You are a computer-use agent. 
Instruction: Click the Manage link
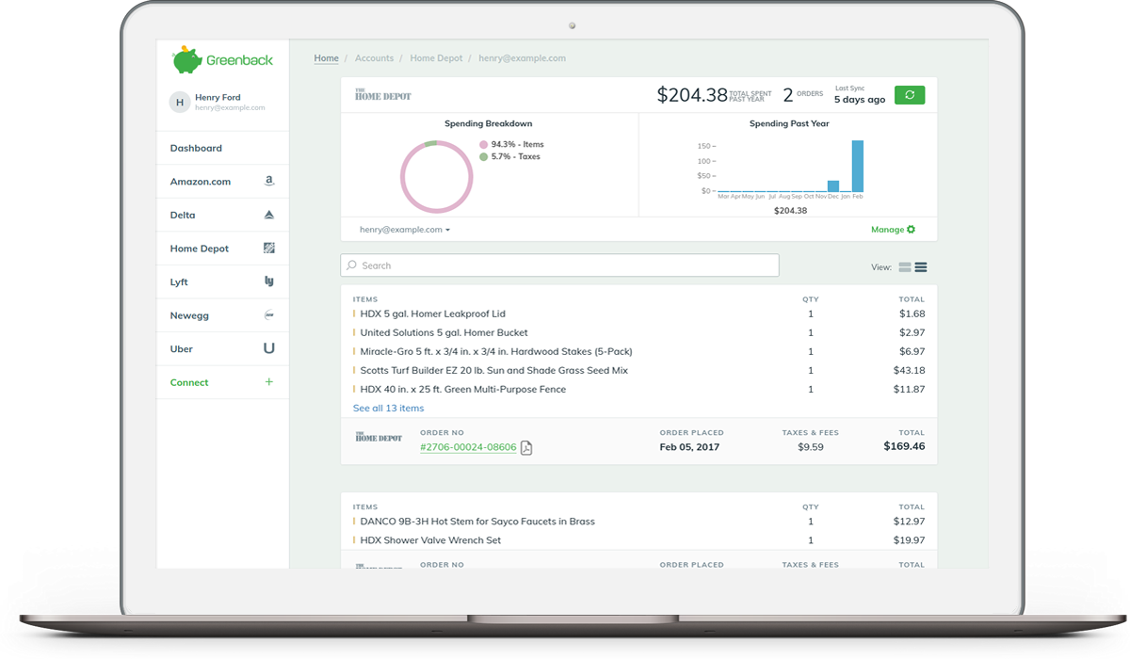[x=887, y=230]
